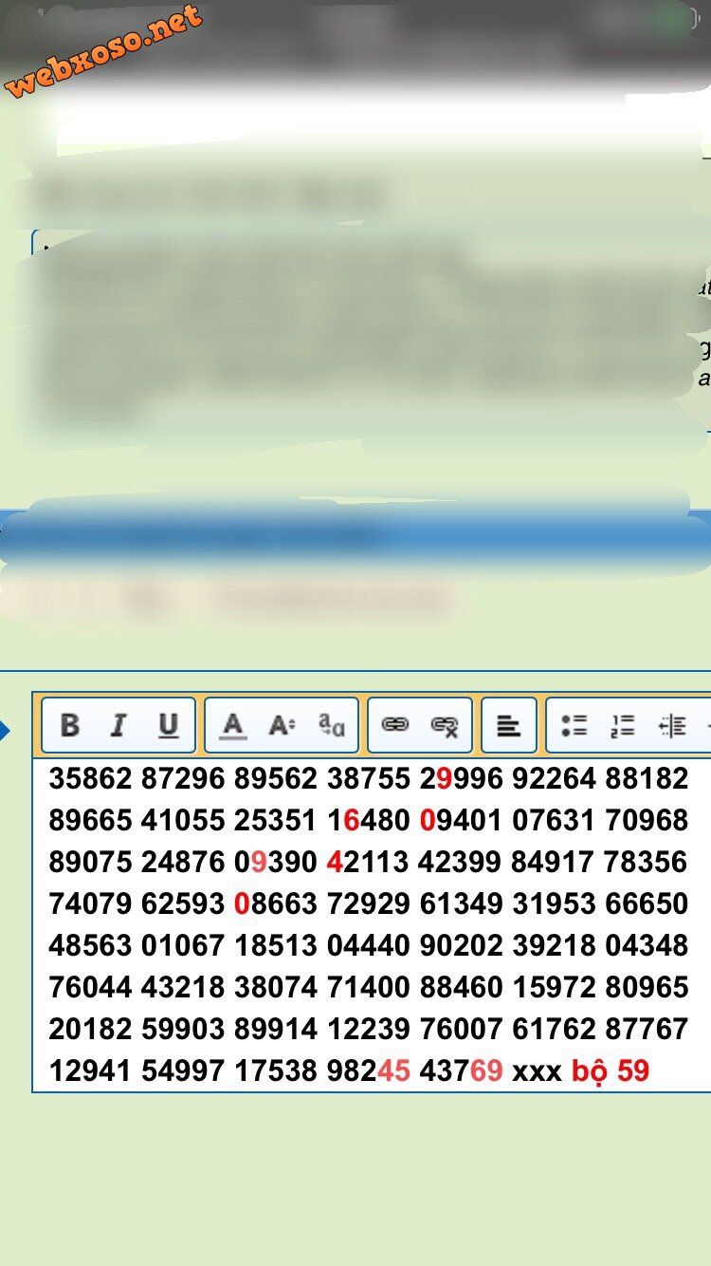This screenshot has width=711, height=1266.
Task: Click the number 04440 in the editor
Action: pyautogui.click(x=369, y=946)
